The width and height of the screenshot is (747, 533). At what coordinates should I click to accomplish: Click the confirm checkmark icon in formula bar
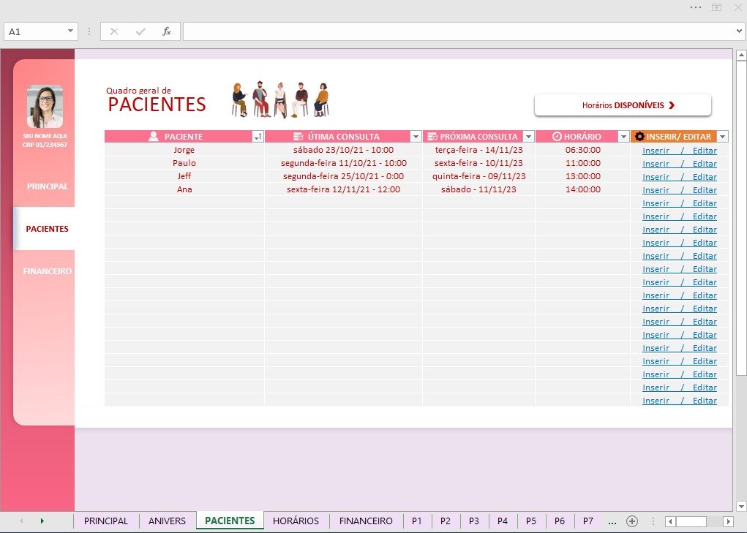coord(140,32)
